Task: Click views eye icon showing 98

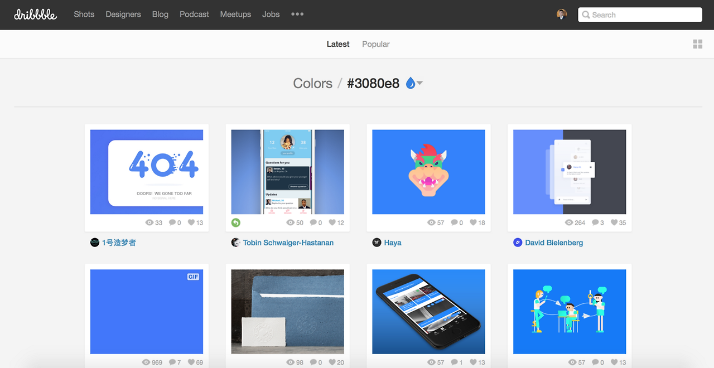Action: pos(290,362)
